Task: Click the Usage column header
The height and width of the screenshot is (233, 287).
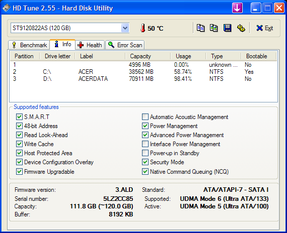Action: [188, 56]
